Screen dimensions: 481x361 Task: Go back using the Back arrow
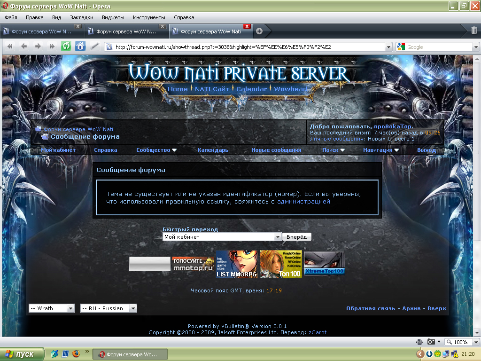[24, 47]
